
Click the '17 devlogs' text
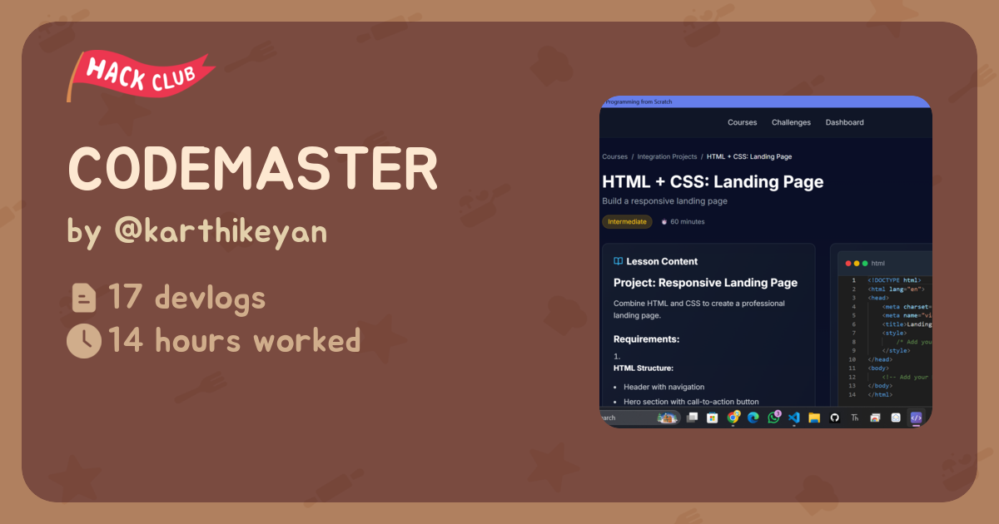tap(186, 298)
